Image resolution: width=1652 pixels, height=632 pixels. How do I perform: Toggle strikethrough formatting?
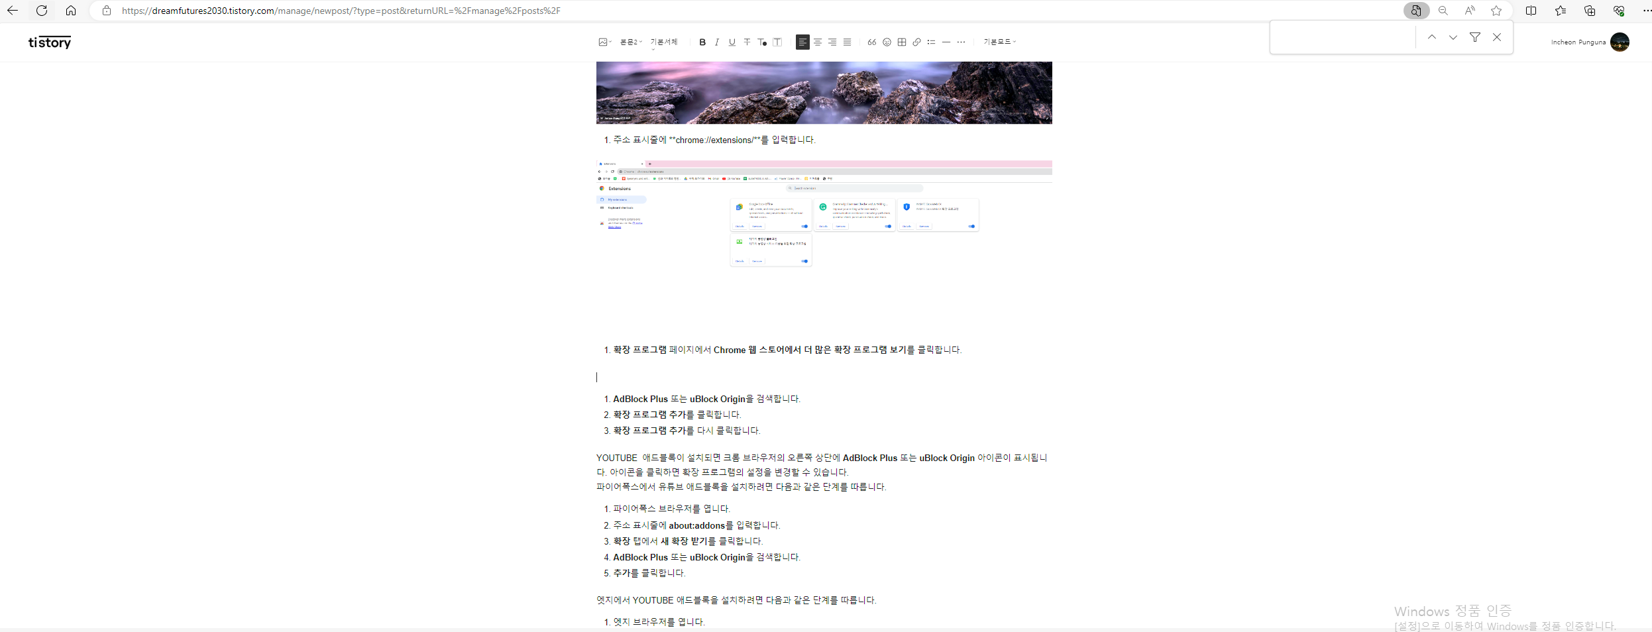(x=747, y=42)
